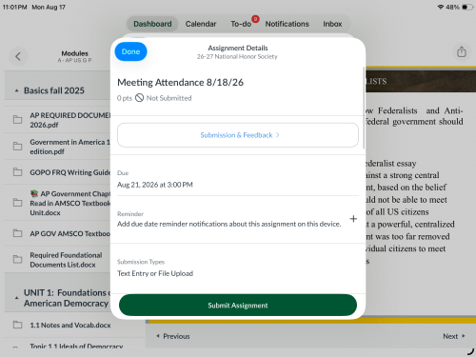Open 1.1 Notes and Vocab.docx
This screenshot has width=476, height=357.
pyautogui.click(x=70, y=326)
